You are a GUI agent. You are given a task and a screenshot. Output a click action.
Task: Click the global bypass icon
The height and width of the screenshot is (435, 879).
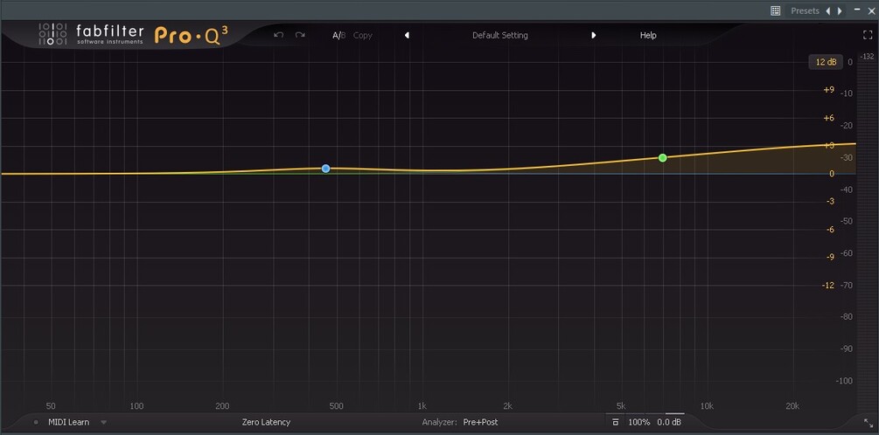[615, 422]
